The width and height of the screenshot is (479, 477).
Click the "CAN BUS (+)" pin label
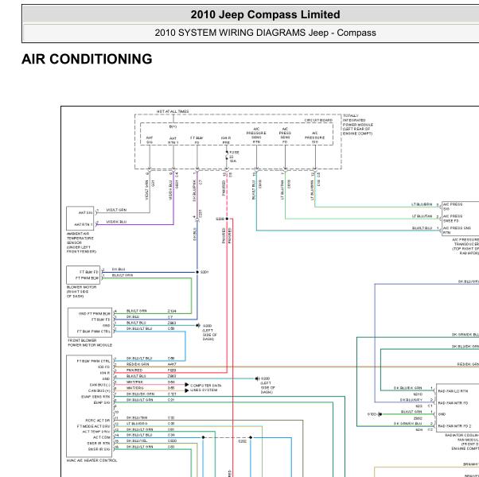[x=99, y=390]
